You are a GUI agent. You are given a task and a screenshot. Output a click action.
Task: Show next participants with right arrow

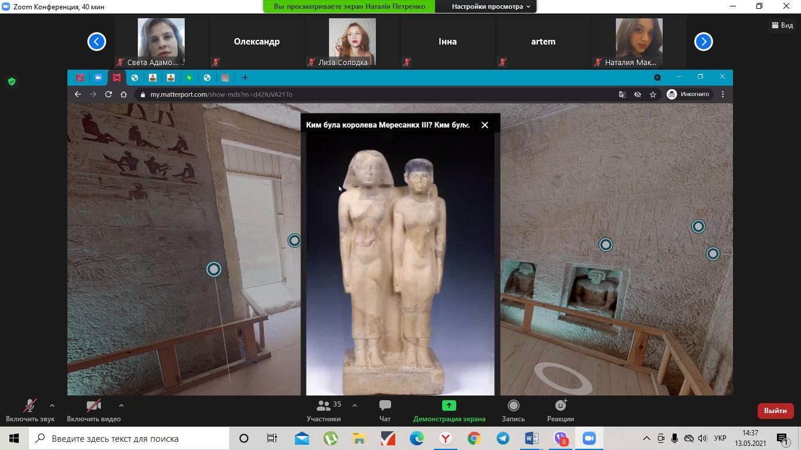click(x=703, y=42)
